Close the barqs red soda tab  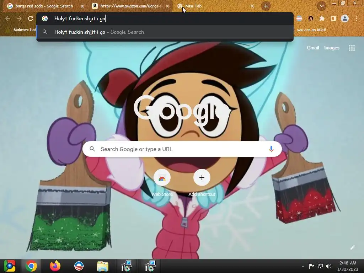[82, 6]
